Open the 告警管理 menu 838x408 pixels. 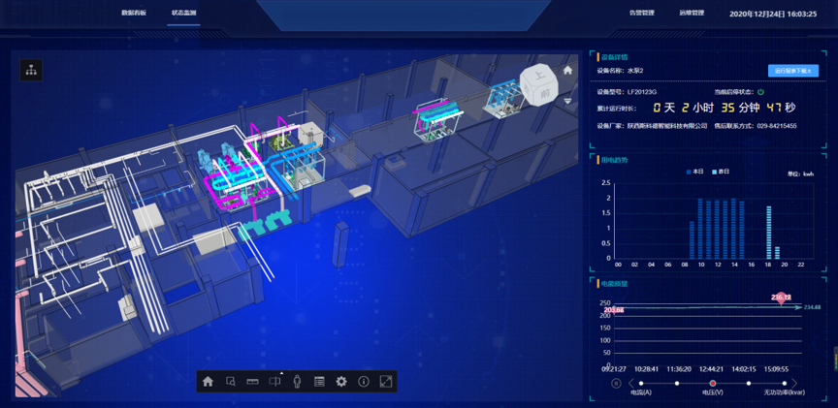coord(641,14)
